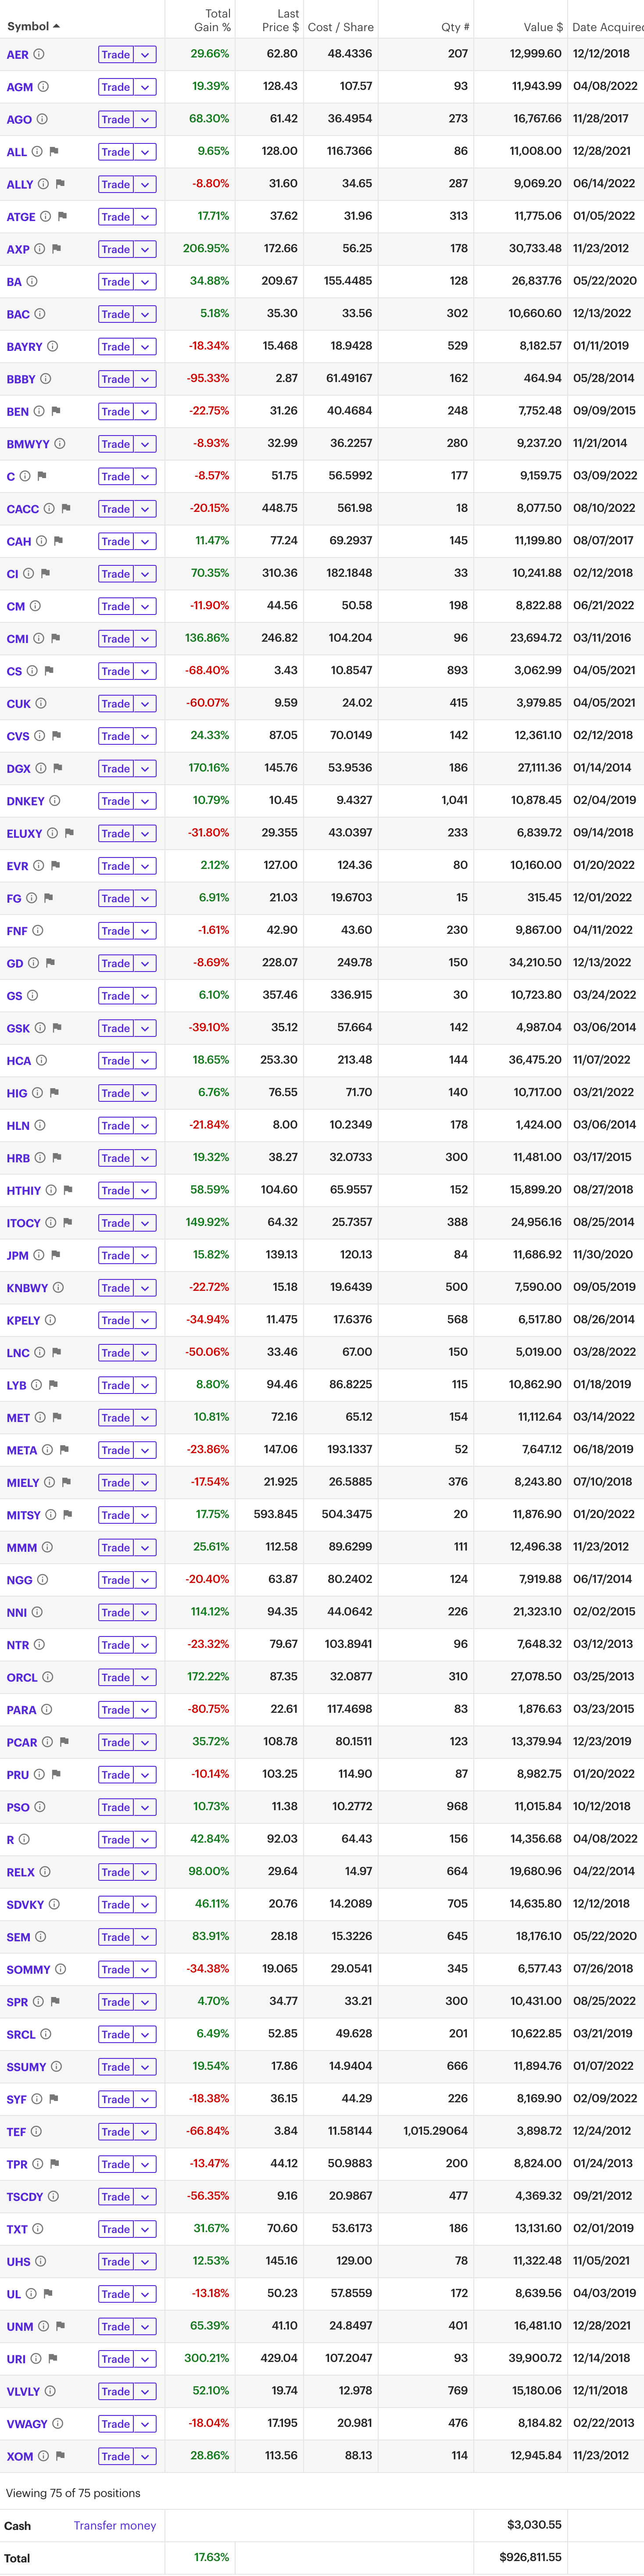
Task: Click the flag icon on the ALL row
Action: click(54, 152)
